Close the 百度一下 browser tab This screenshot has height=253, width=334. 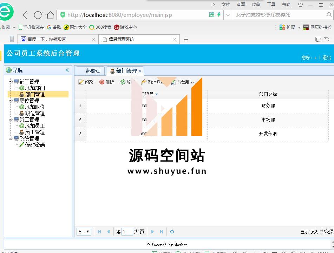point(93,39)
